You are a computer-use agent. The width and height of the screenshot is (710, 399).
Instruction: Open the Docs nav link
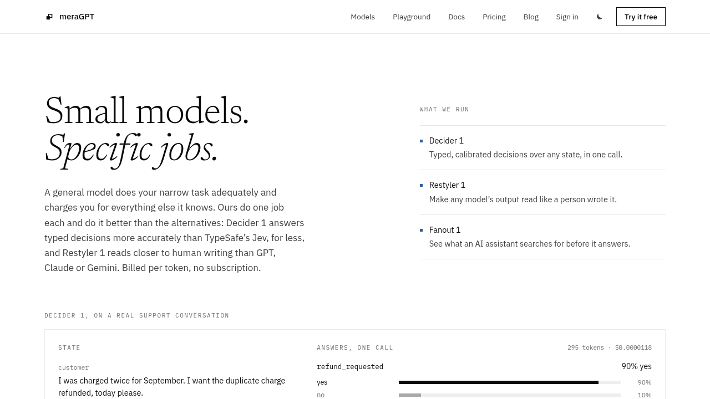coord(457,17)
